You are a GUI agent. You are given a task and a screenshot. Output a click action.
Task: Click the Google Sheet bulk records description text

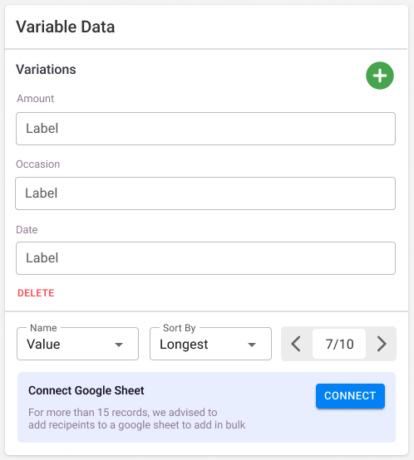(x=136, y=418)
